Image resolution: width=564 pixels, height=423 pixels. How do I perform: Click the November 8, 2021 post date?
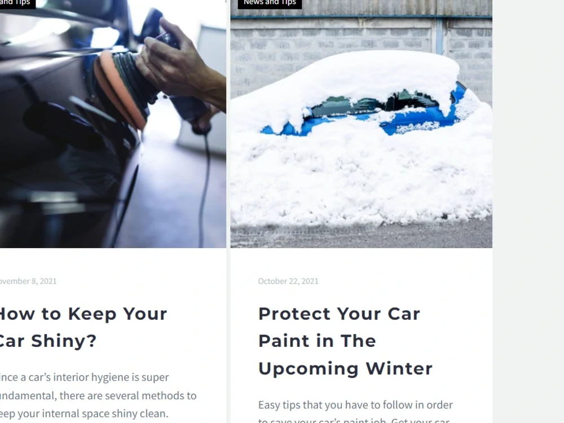coord(28,281)
